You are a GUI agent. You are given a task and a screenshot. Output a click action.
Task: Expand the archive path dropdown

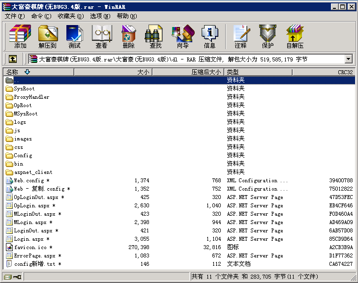[349, 59]
